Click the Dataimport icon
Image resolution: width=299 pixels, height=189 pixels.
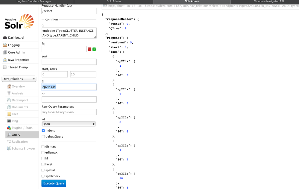tap(9, 100)
